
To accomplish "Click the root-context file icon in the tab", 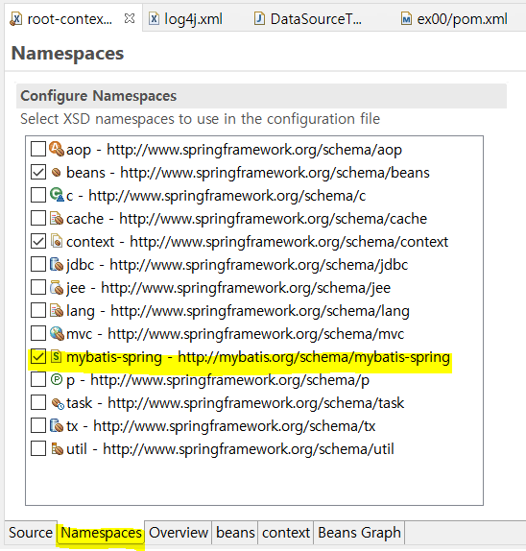I will pos(15,18).
